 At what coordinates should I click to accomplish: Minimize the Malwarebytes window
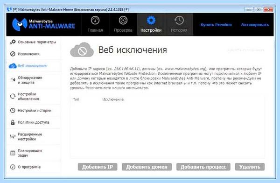249,9
